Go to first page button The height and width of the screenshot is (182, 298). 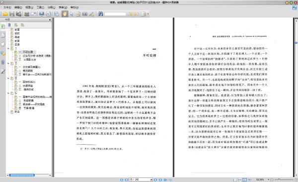tap(122, 180)
